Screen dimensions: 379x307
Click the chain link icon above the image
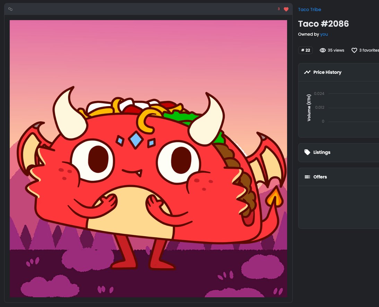click(10, 9)
